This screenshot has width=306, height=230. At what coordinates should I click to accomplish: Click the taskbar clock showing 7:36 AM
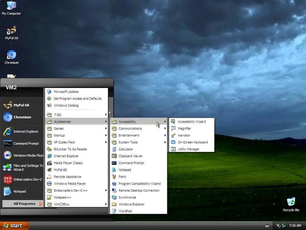[x=295, y=226]
